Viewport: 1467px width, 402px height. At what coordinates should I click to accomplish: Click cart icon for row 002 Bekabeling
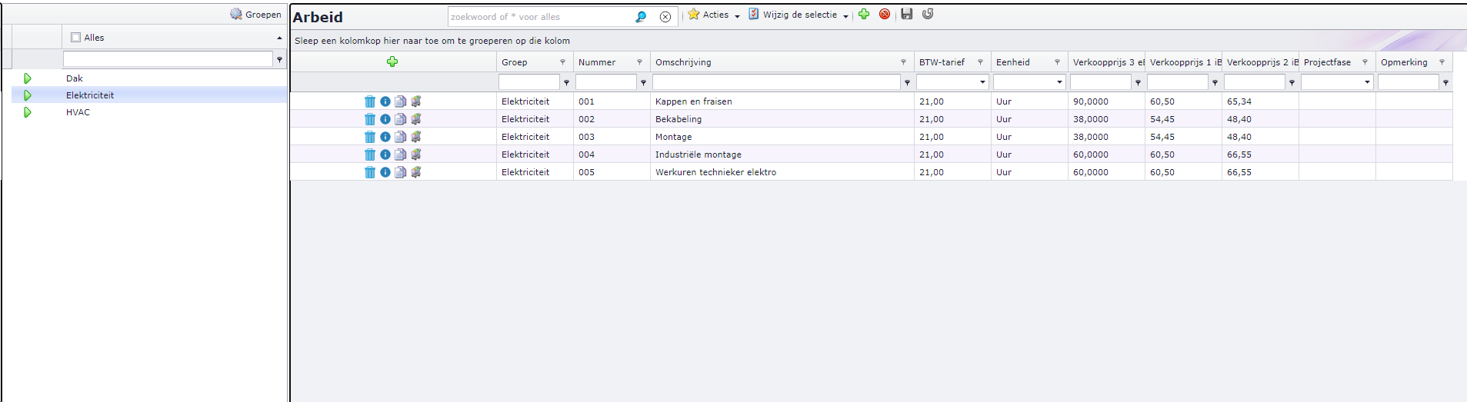pyautogui.click(x=415, y=119)
